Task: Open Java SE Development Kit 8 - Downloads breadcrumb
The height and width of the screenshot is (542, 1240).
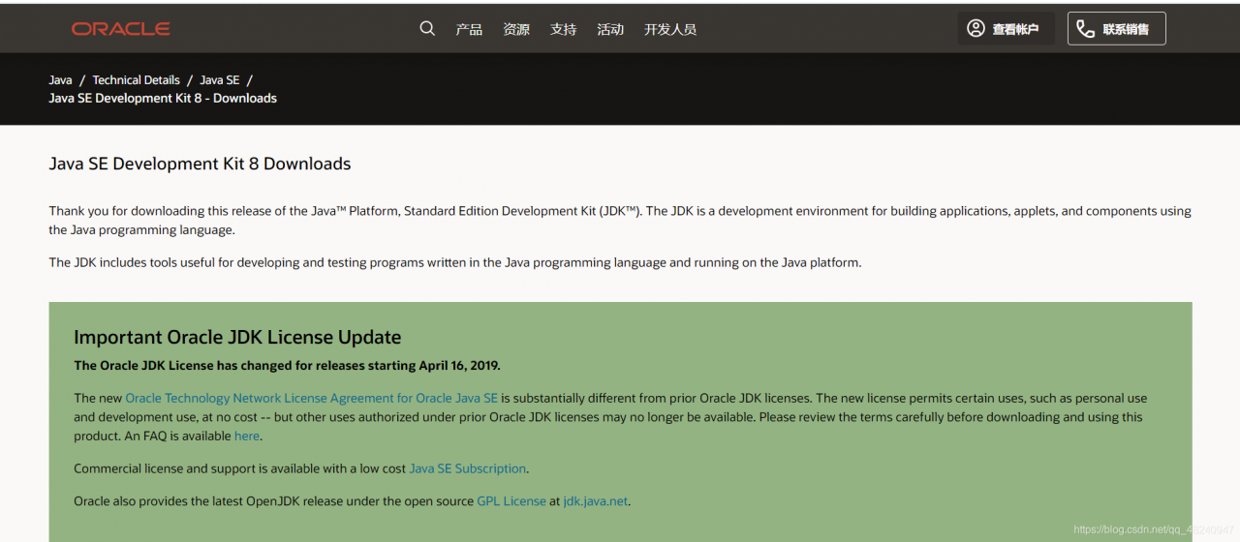Action: click(x=163, y=99)
